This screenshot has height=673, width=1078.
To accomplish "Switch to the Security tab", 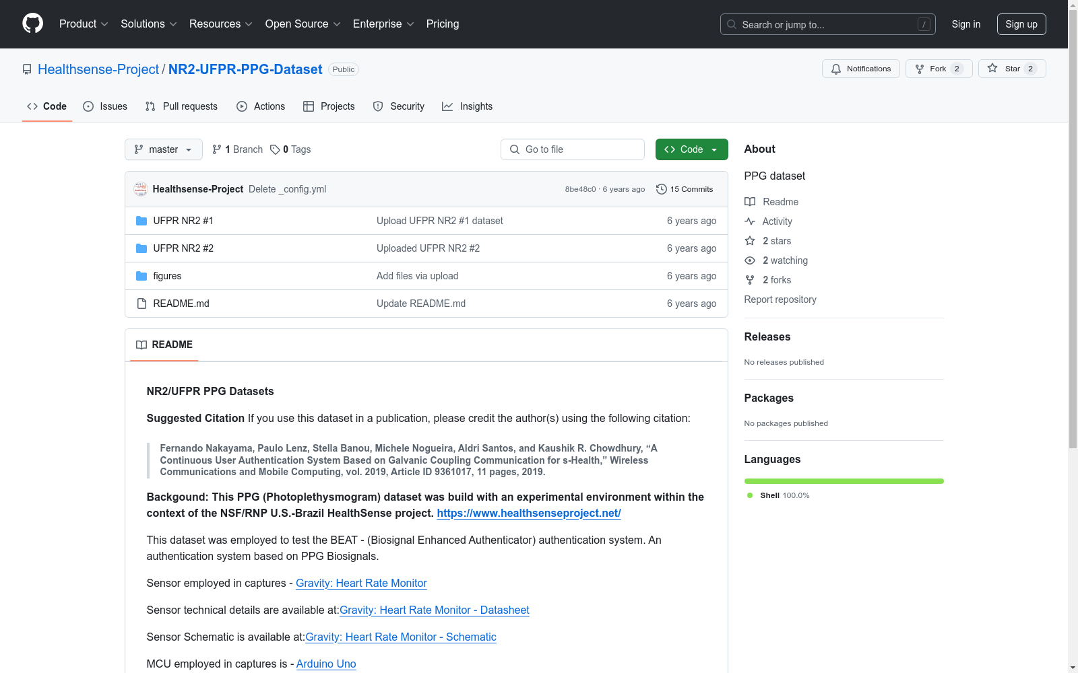I will coord(399,106).
